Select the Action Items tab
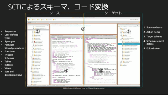This screenshot has width=168, height=95. coord(34,23)
